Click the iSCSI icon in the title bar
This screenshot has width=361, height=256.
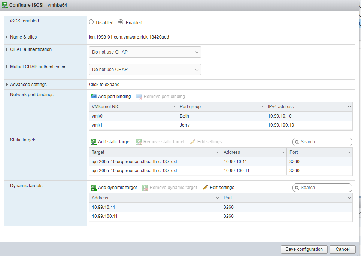coord(4,5)
